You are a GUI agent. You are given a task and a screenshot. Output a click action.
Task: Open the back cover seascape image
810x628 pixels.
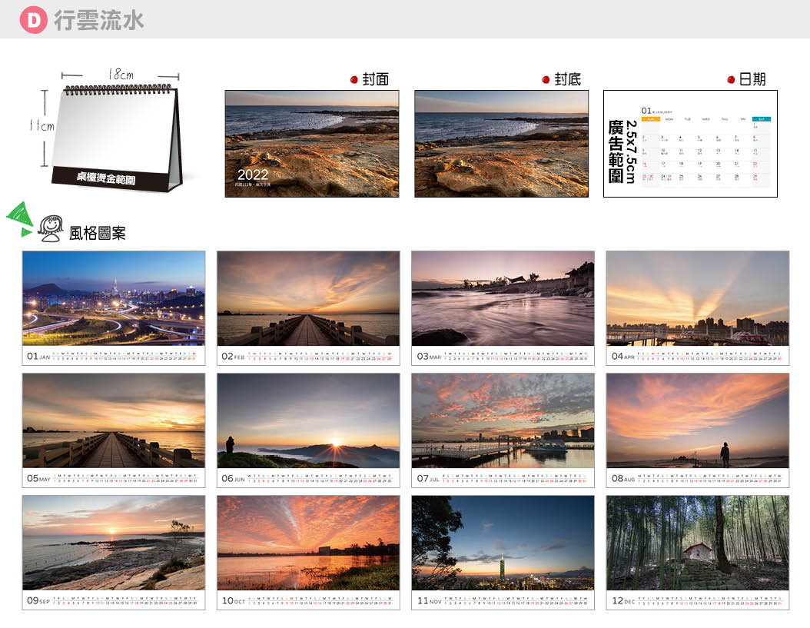[x=501, y=144]
